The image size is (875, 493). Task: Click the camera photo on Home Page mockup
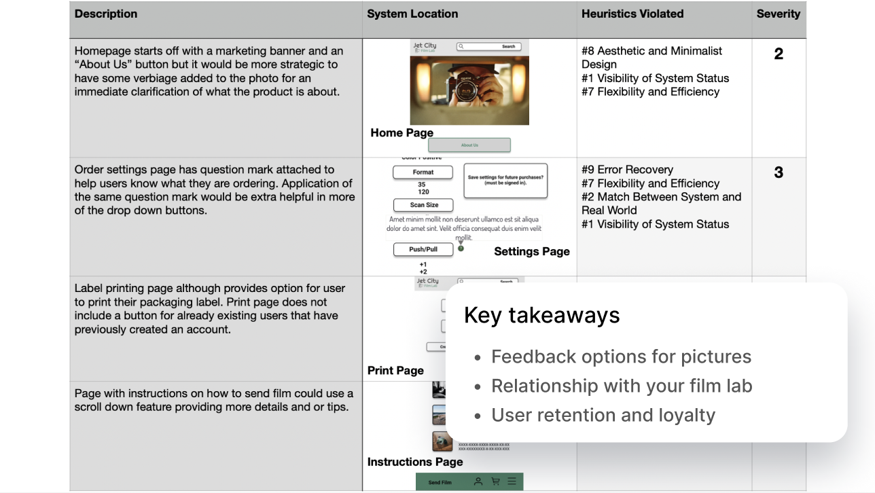[469, 90]
